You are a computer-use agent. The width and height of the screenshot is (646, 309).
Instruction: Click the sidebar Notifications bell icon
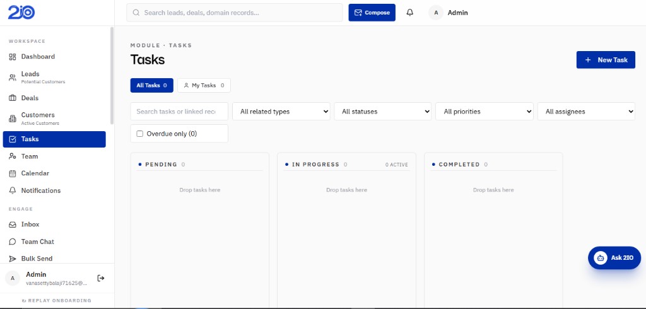13,190
